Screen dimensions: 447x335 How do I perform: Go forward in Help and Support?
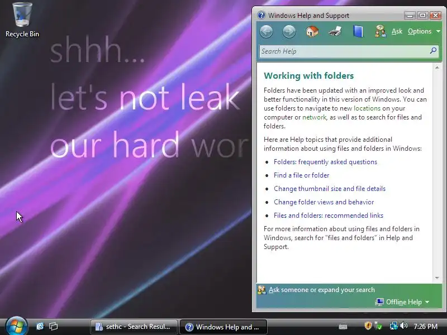point(289,31)
